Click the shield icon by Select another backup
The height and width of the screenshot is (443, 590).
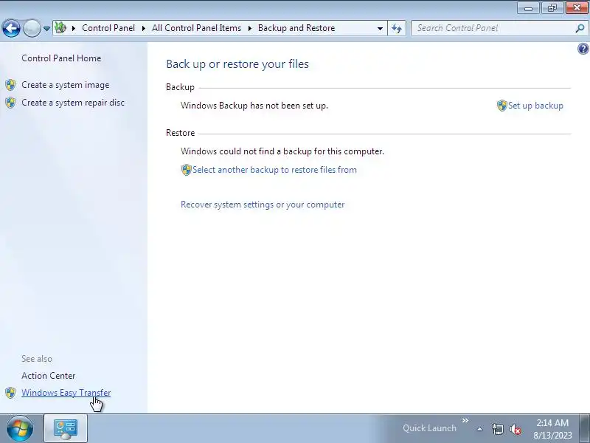coord(187,170)
